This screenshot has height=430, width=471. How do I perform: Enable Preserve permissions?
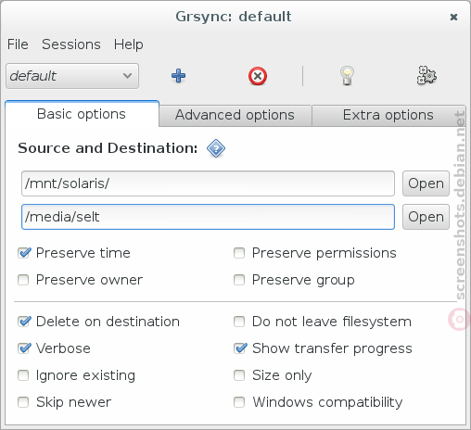(x=239, y=253)
